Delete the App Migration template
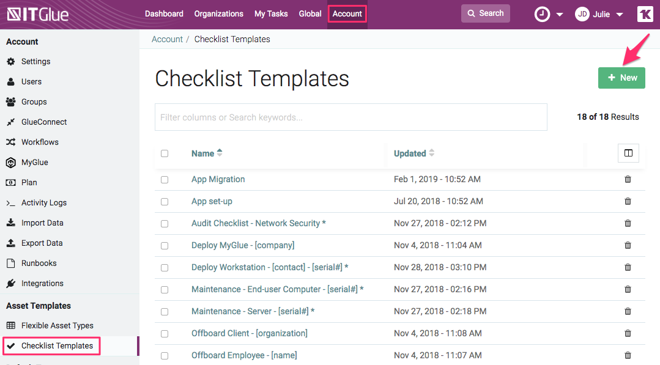The width and height of the screenshot is (660, 365). point(628,179)
